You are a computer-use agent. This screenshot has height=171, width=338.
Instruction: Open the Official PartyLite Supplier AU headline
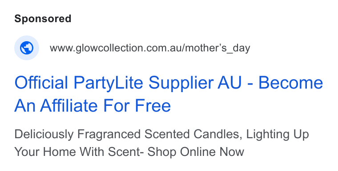point(169,94)
